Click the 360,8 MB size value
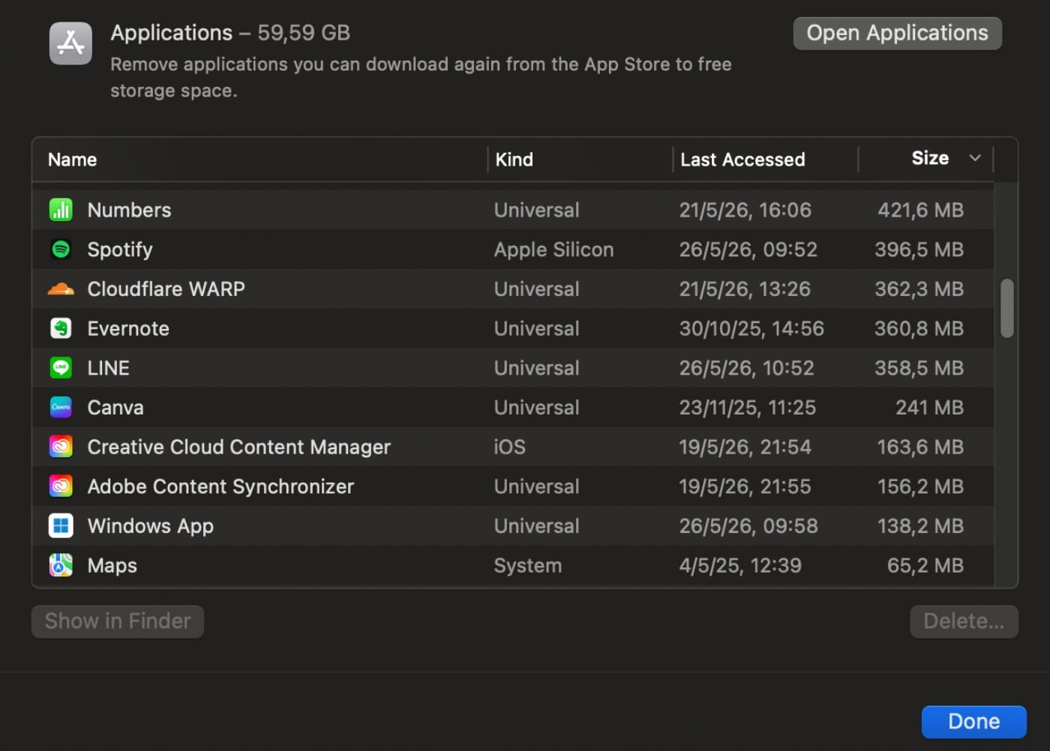Viewport: 1050px width, 751px height. tap(919, 328)
